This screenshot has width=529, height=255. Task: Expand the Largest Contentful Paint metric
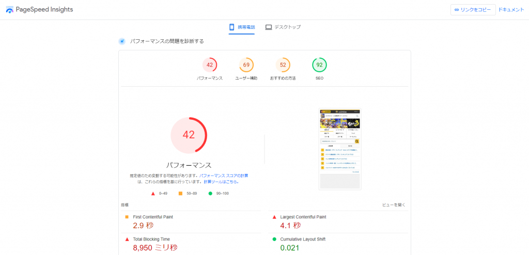[x=303, y=217]
